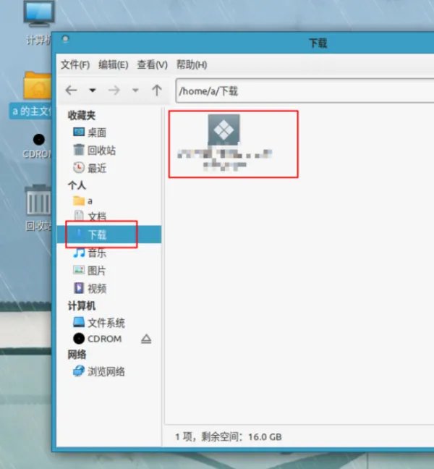
Task: Click the 音乐 music note icon
Action: click(79, 253)
